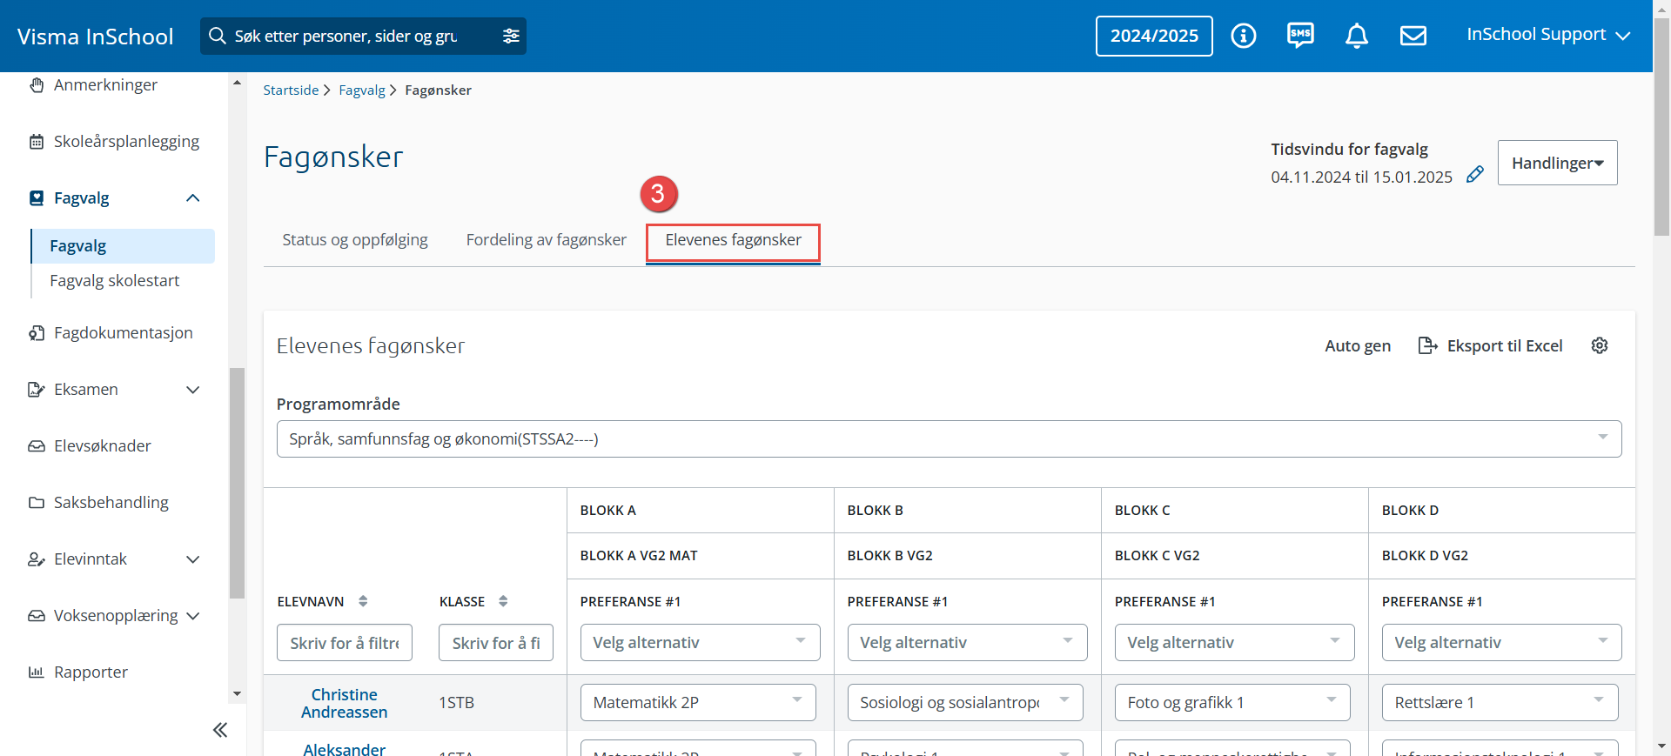The width and height of the screenshot is (1671, 756).
Task: Change Christine's Foto og grafikk 1 selection
Action: pyautogui.click(x=1232, y=703)
